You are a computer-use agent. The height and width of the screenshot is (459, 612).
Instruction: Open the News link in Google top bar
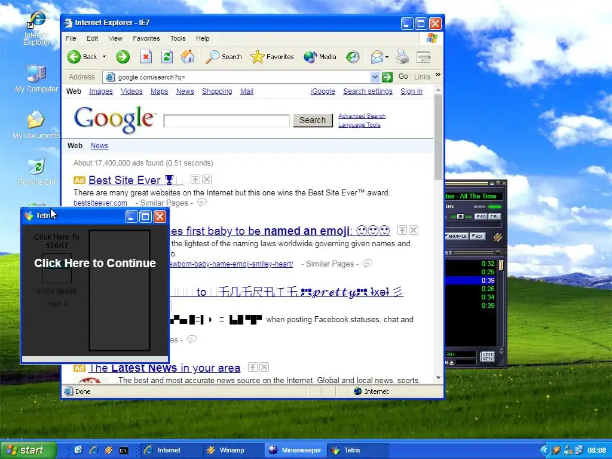click(x=185, y=91)
